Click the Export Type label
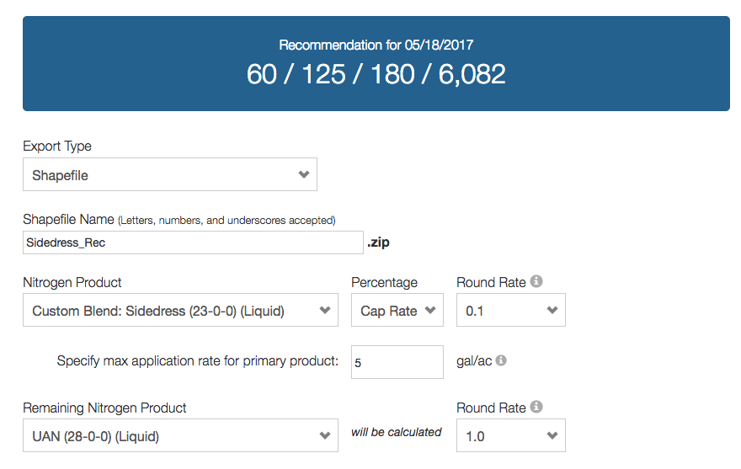The width and height of the screenshot is (741, 469). point(57,146)
